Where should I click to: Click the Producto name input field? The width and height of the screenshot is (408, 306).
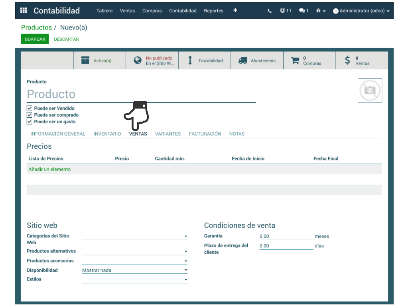pos(141,94)
